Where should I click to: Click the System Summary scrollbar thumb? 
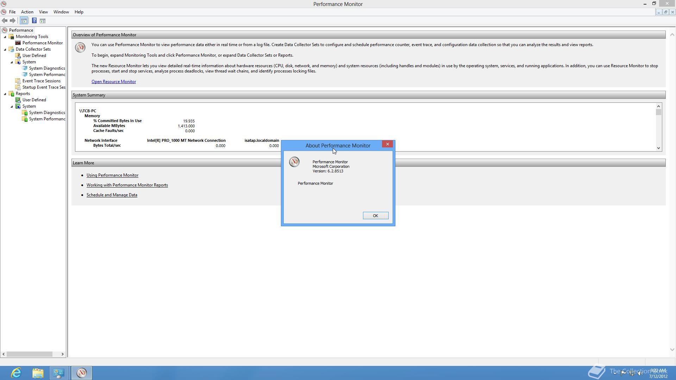658,112
